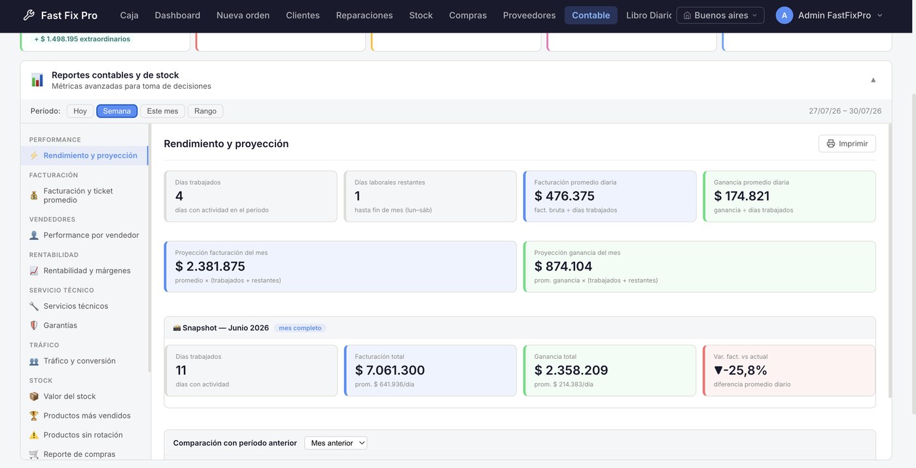Open the Clientes section
This screenshot has height=468, width=916.
303,15
